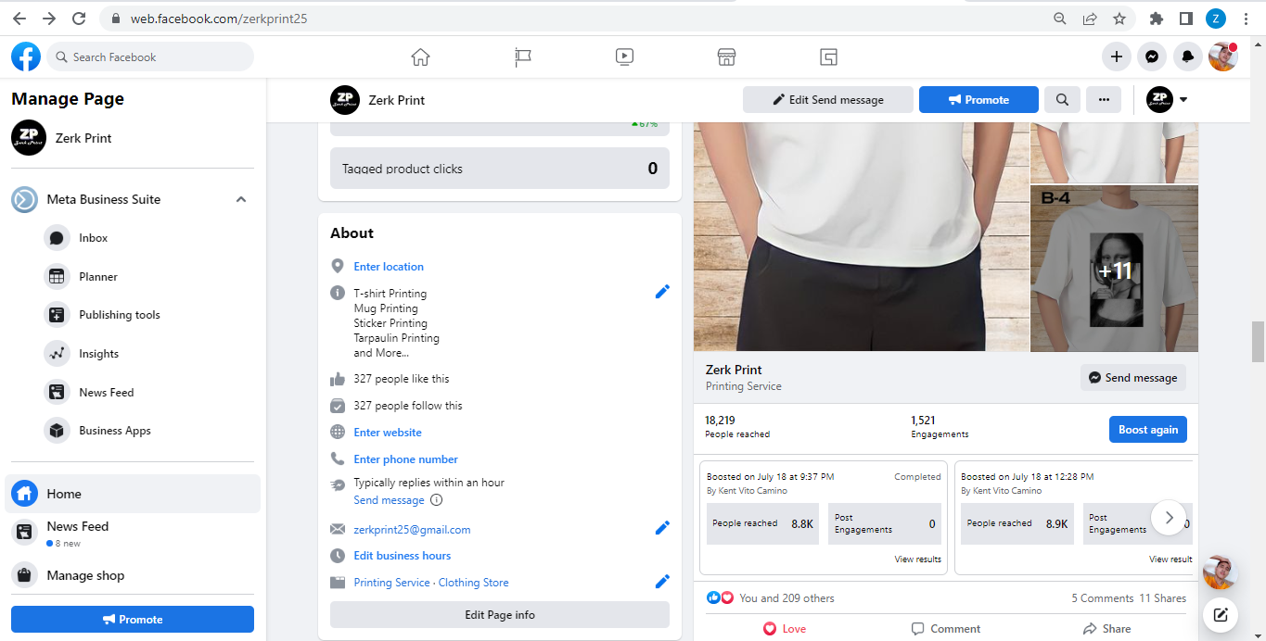The image size is (1266, 641).
Task: Click the page vertical scrollbar thumb
Action: click(x=1258, y=342)
